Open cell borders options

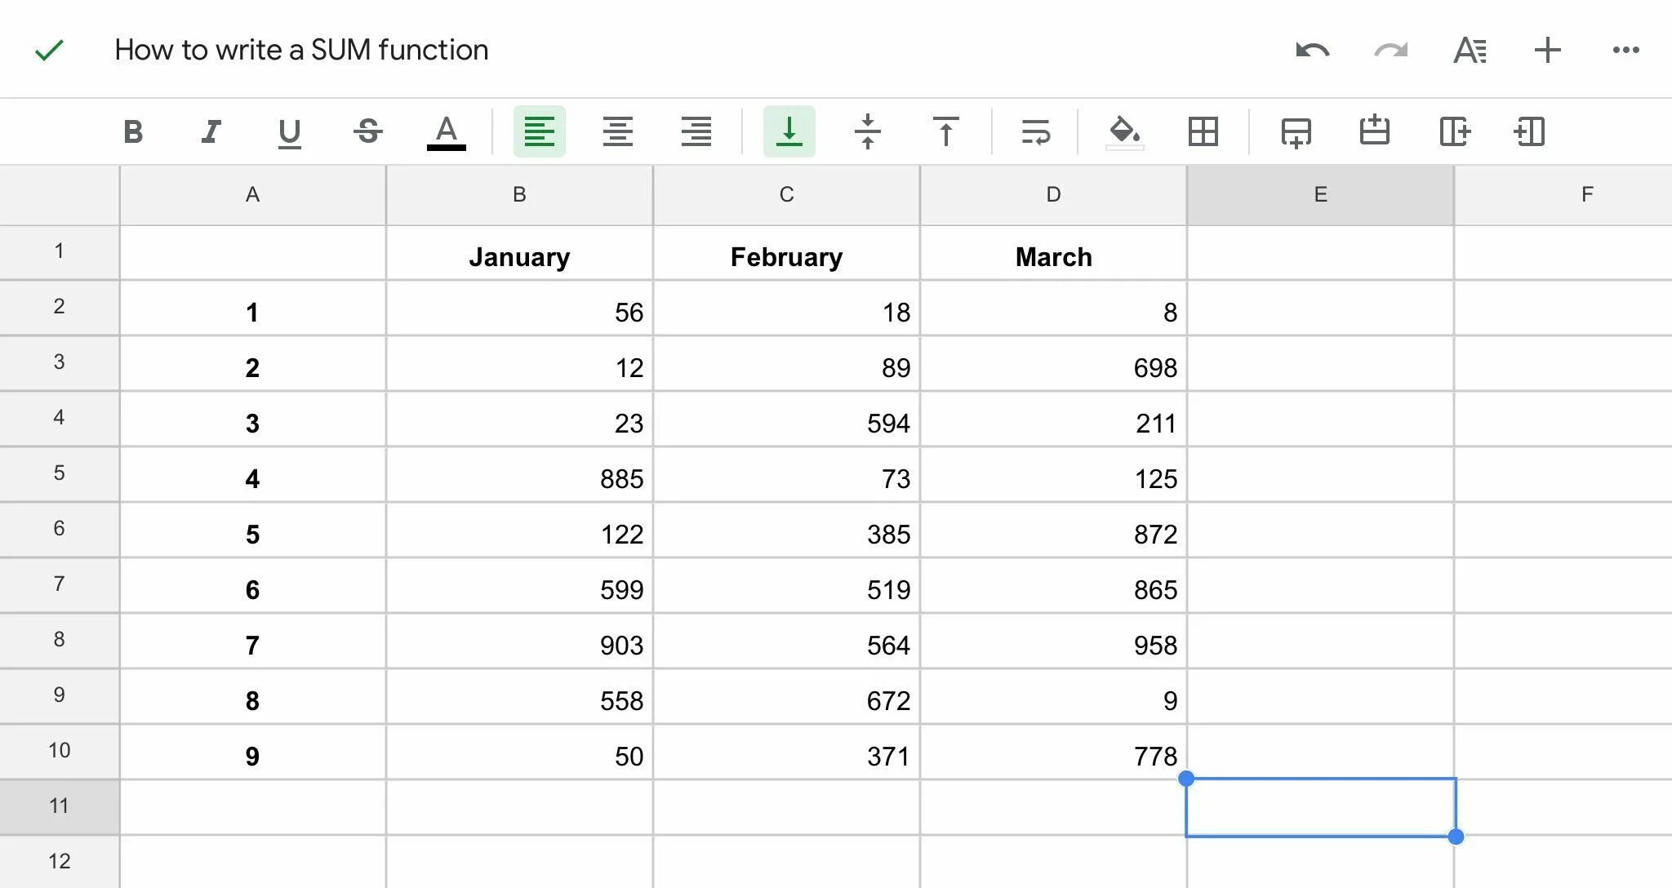click(x=1203, y=131)
